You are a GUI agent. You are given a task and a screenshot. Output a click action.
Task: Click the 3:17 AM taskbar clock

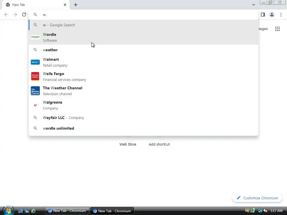coord(276,211)
